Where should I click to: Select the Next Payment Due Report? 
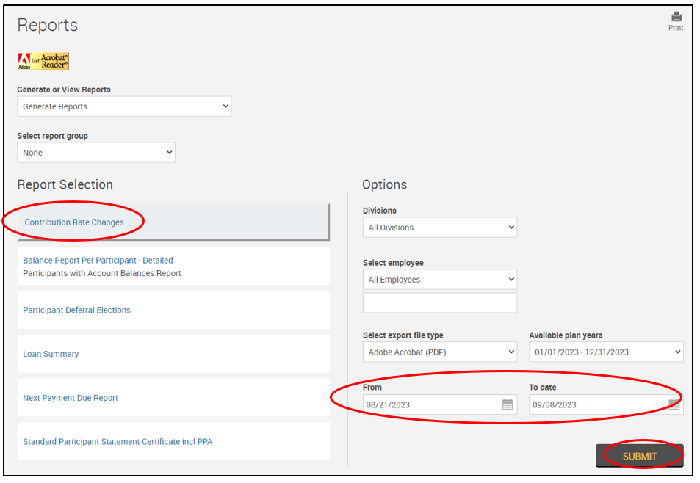pos(71,398)
